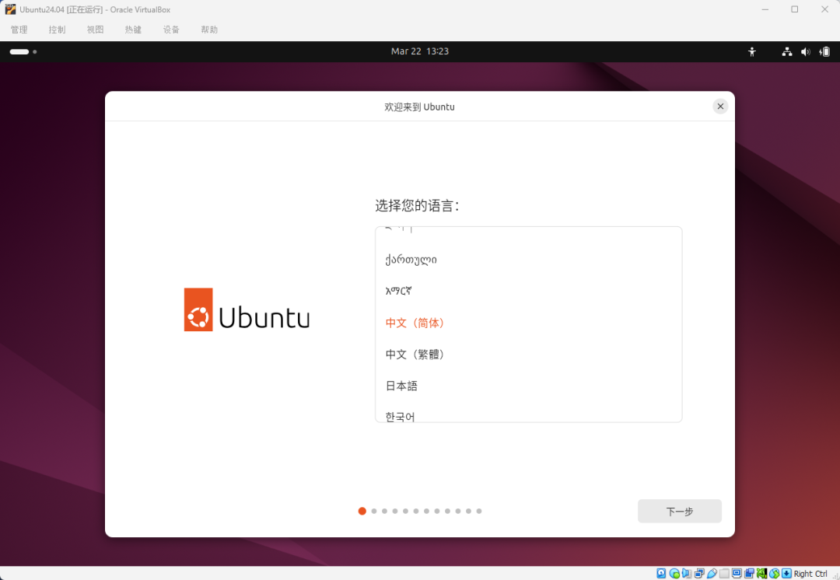
Task: Click the mouse integration arrow icon
Action: (786, 574)
